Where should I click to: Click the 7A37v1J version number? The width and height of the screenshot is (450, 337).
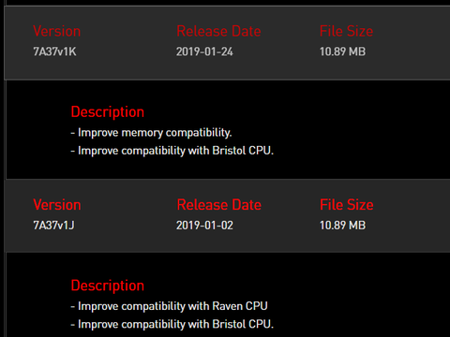[x=53, y=226]
